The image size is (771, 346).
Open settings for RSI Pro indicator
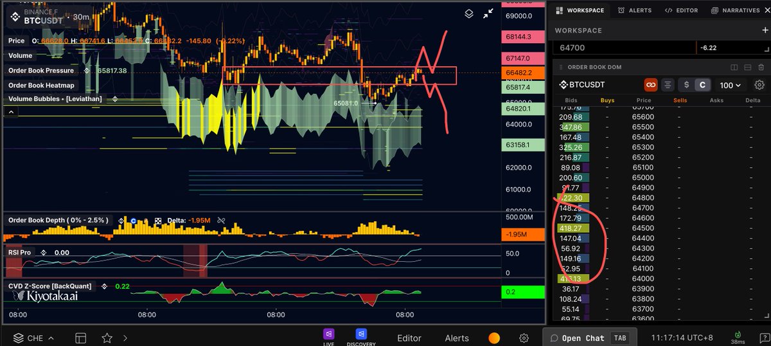pos(44,253)
